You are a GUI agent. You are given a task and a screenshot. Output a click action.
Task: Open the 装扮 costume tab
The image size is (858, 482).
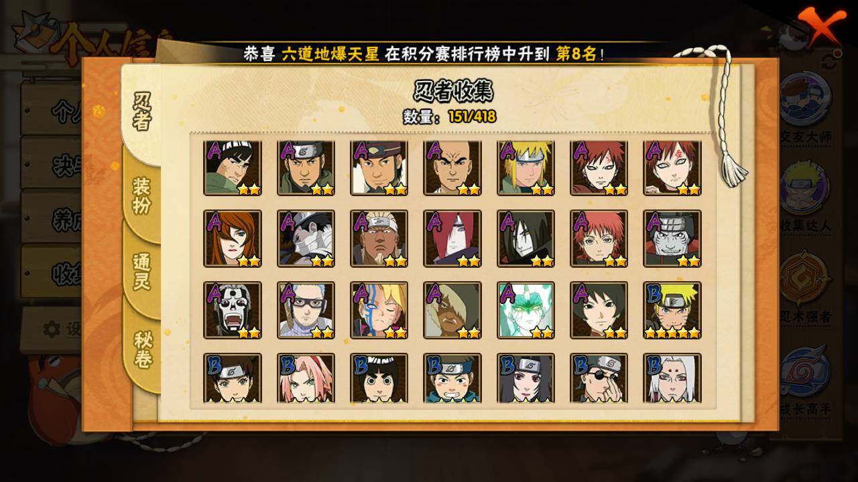[141, 195]
